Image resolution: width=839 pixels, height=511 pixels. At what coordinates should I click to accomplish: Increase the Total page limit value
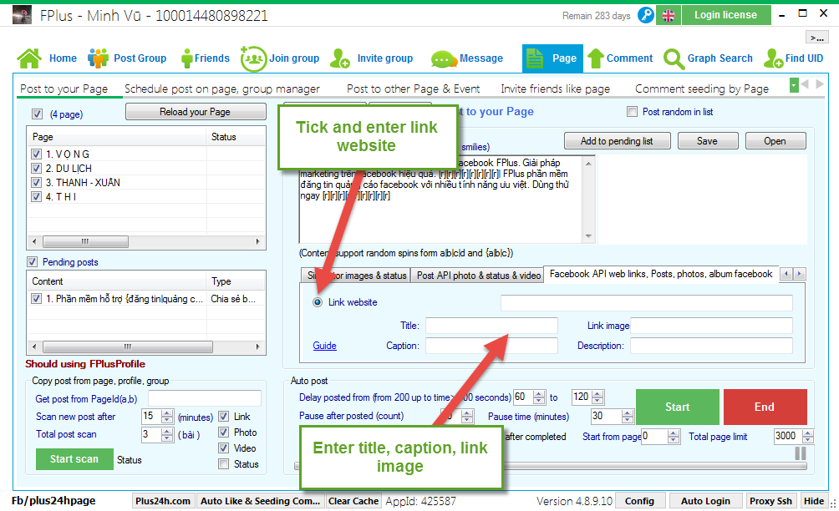click(x=808, y=433)
